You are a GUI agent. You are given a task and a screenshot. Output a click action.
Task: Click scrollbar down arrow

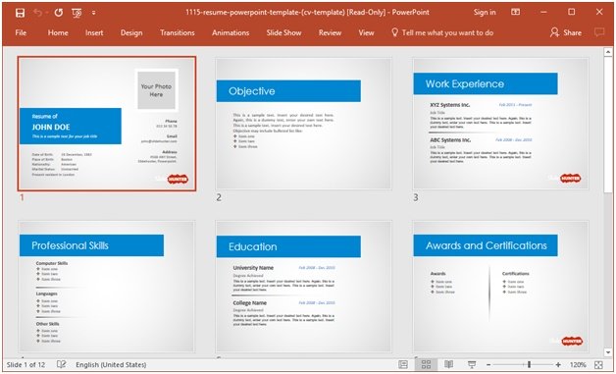(x=608, y=352)
